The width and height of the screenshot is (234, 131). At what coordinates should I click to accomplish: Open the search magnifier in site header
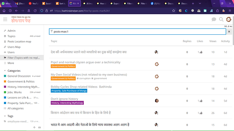click(221, 19)
